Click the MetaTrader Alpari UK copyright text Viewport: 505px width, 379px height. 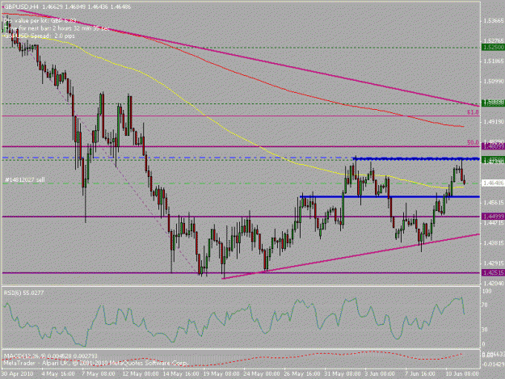(x=95, y=363)
